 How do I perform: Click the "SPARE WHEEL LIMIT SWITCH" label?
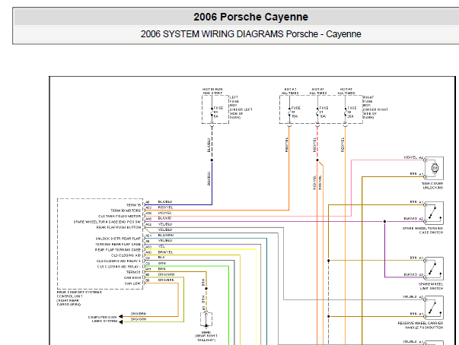431,286
